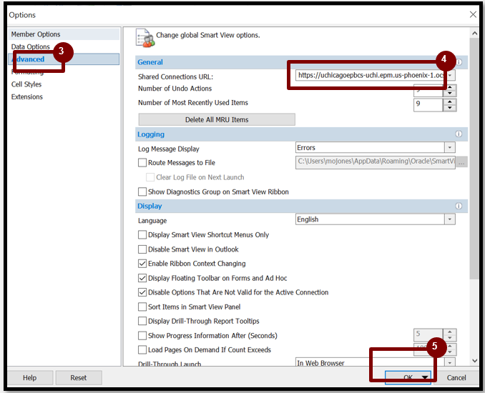Image resolution: width=485 pixels, height=393 pixels.
Task: Enable Load Pages On Demand If Count Exceeds
Action: coord(142,349)
